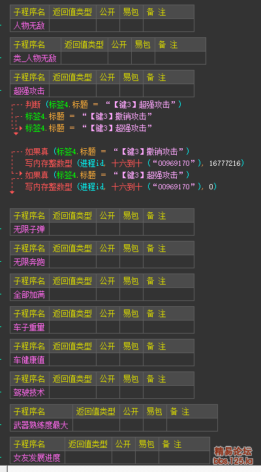Select the 类_人物无敌 subroutine name cell
Image resolution: width=261 pixels, height=472 pixels.
pyautogui.click(x=35, y=58)
